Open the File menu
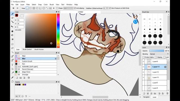180x101 pixels. pos(12,4)
